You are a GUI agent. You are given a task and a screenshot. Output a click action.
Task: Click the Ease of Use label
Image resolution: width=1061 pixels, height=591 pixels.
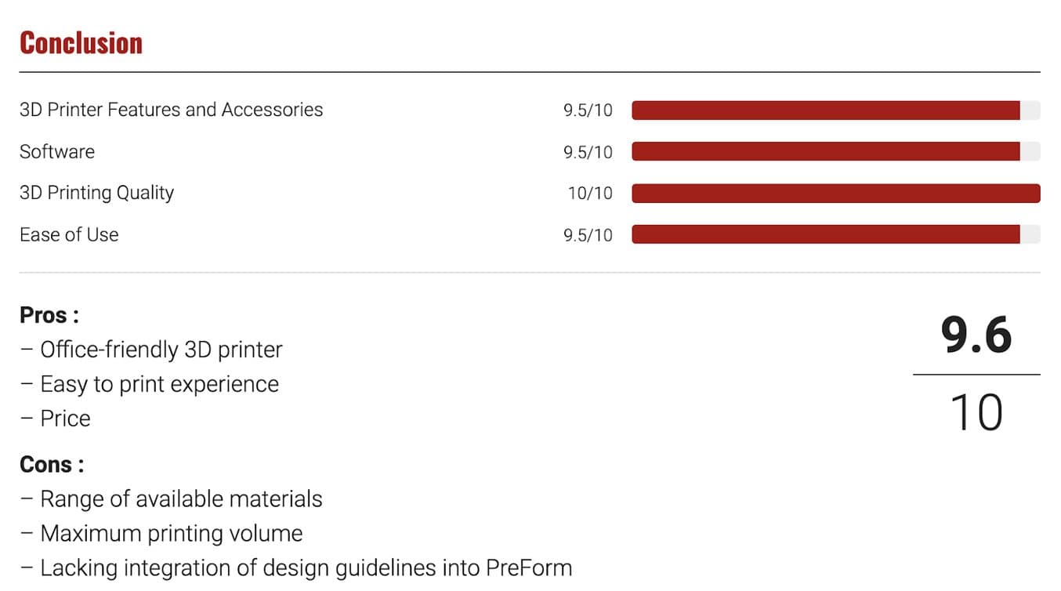point(69,234)
